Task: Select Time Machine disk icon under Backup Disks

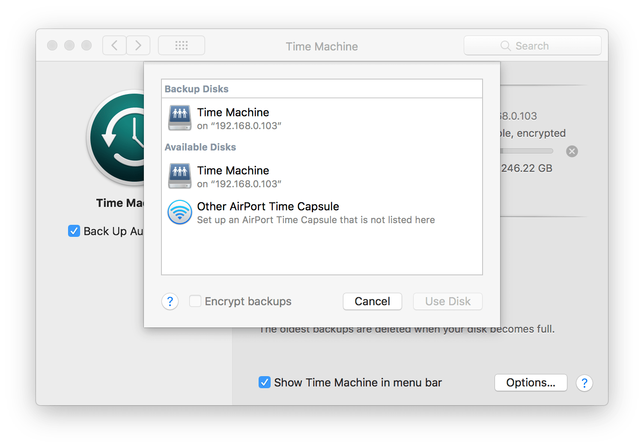Action: click(180, 118)
